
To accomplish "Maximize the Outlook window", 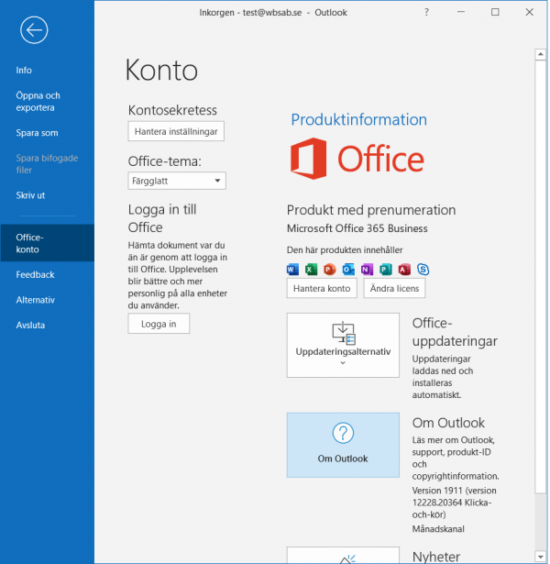I will [495, 12].
